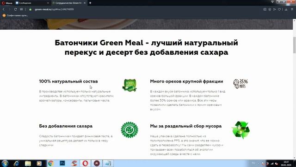296x167 pixels.
Task: Click the Батончики Green Meal heading
Action: coord(146,47)
